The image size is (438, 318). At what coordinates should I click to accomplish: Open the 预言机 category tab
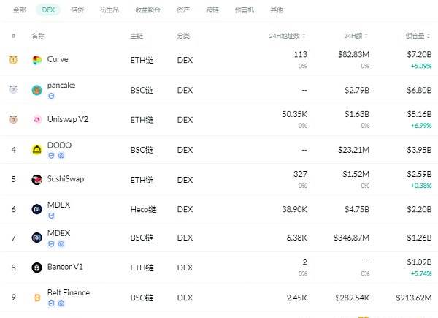tap(245, 10)
